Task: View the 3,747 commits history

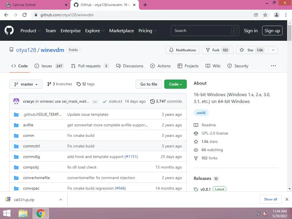Action: tap(166, 101)
